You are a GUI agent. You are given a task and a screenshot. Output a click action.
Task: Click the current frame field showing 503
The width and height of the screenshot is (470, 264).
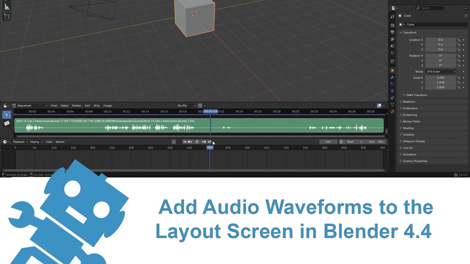click(328, 142)
